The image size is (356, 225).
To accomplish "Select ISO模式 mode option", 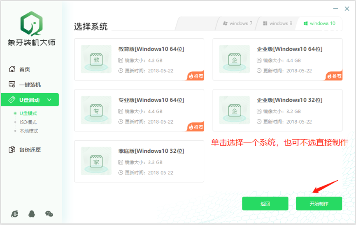I will [x=28, y=122].
